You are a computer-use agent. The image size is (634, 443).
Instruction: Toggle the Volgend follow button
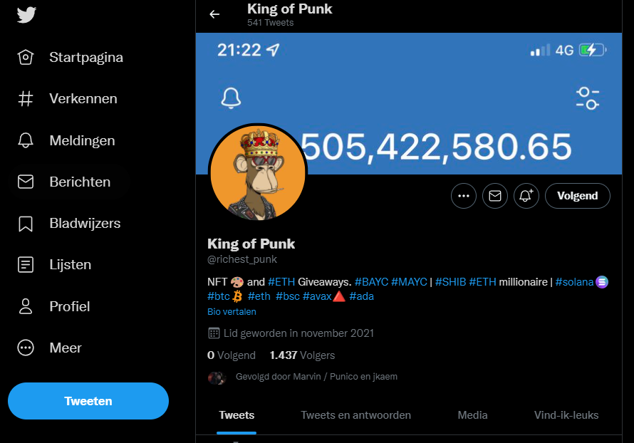pyautogui.click(x=578, y=196)
